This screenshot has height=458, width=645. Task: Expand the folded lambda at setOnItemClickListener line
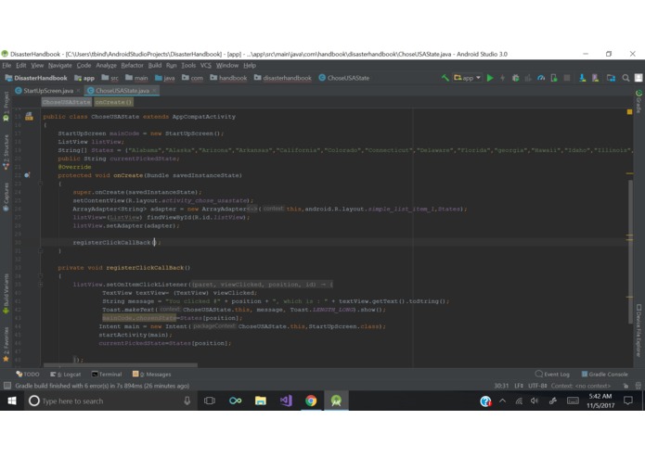(40, 285)
